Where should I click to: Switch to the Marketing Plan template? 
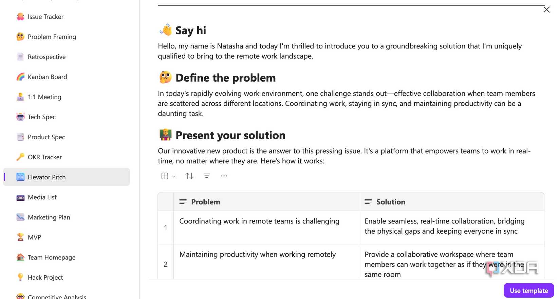(x=49, y=217)
